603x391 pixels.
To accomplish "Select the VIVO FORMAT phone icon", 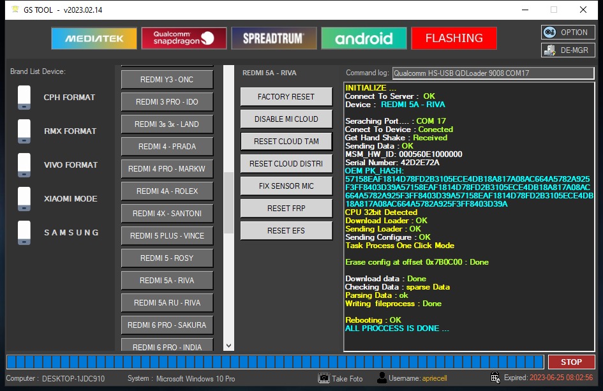I will pos(24,165).
